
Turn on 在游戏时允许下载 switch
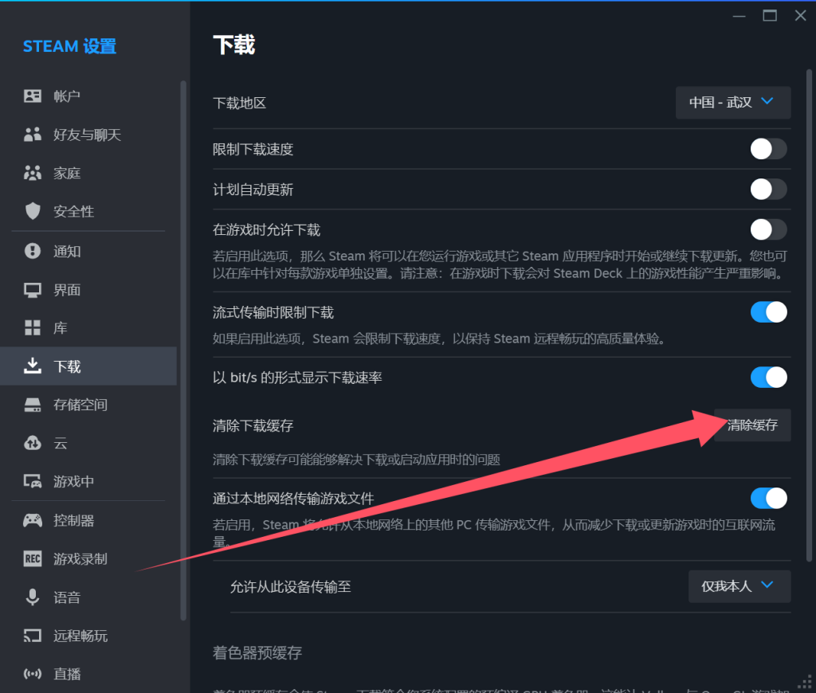coord(768,229)
